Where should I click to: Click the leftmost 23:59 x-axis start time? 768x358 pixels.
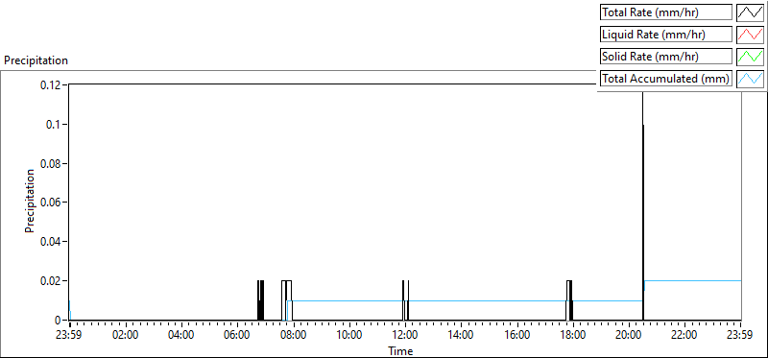coord(69,336)
